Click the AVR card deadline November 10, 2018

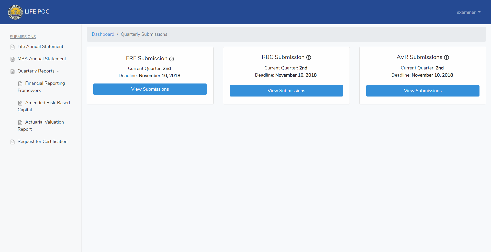(432, 75)
